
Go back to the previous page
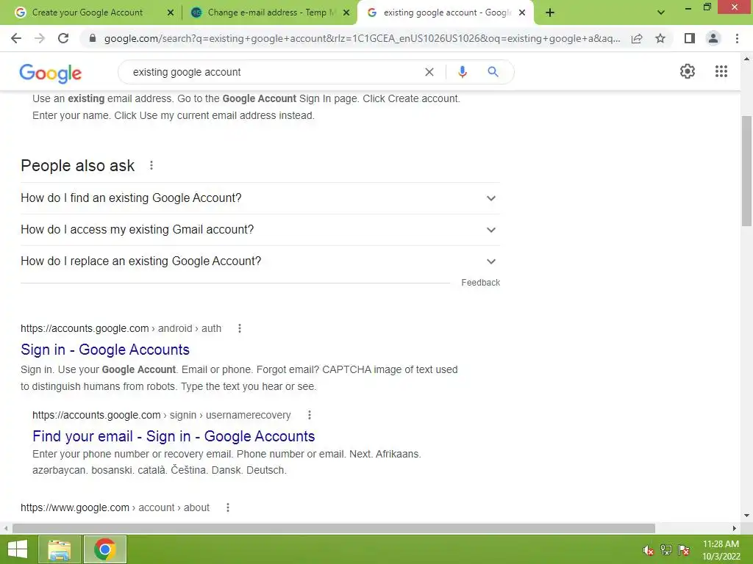16,38
